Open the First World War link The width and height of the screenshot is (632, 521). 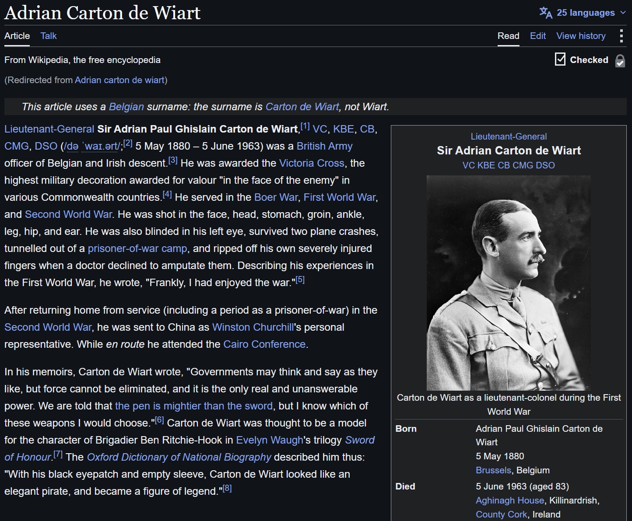pos(340,197)
